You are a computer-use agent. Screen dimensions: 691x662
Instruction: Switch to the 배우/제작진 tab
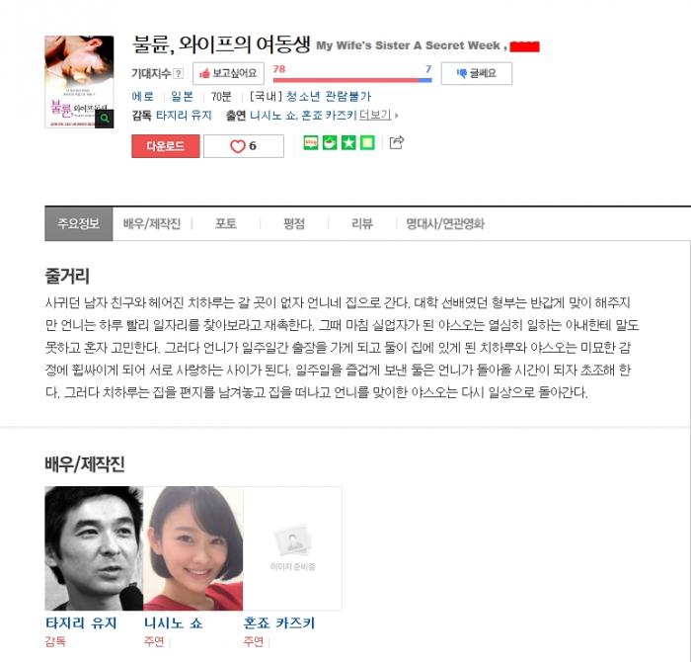click(x=152, y=223)
